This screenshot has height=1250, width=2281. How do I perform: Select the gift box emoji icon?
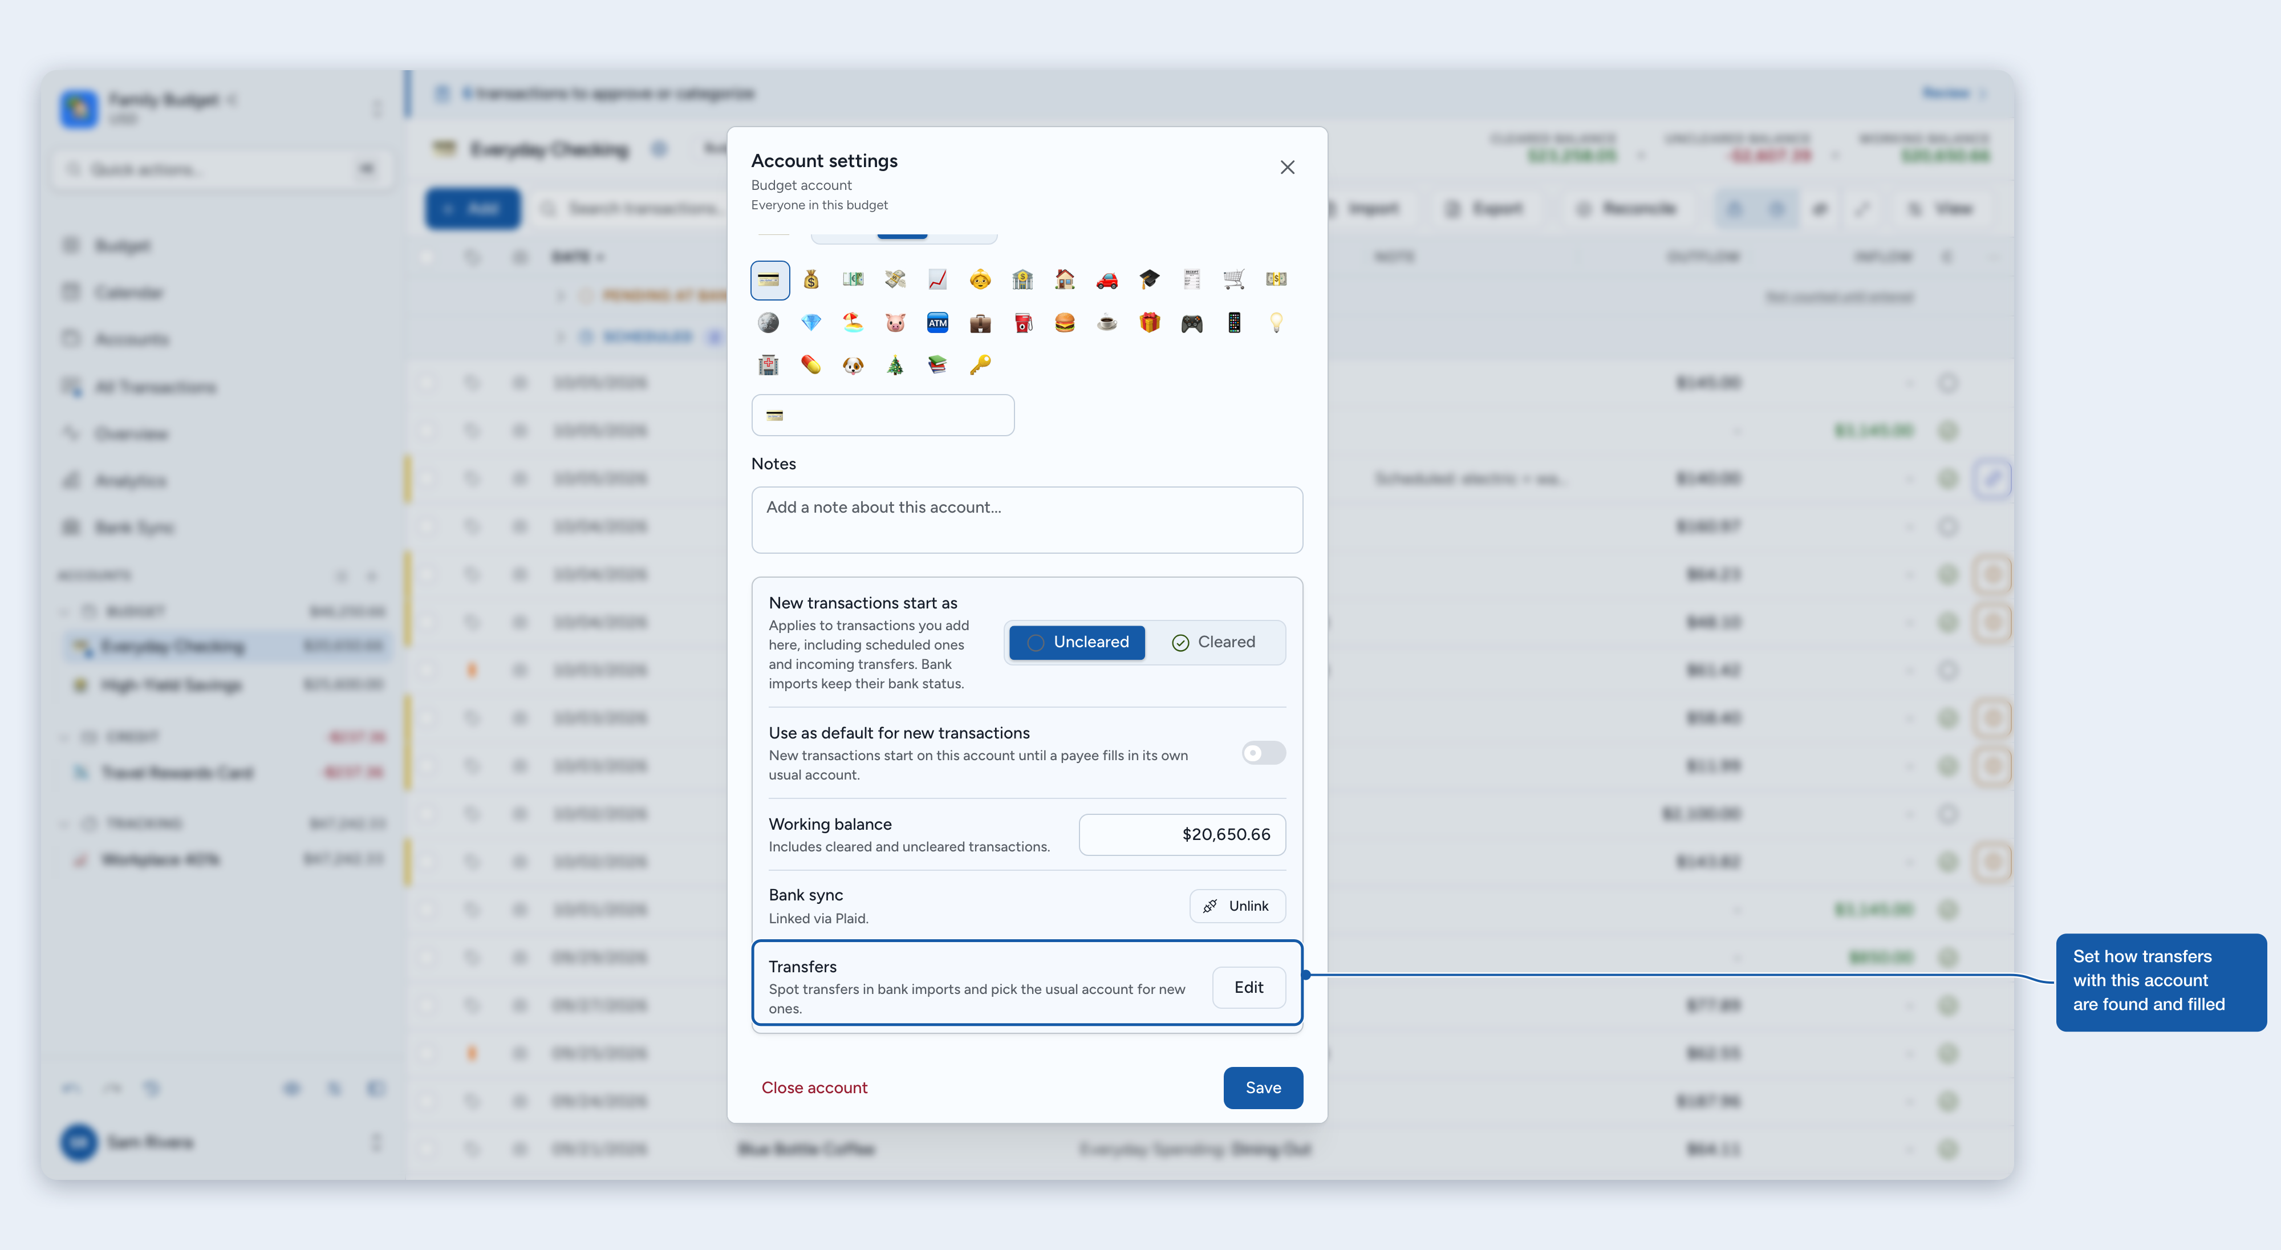coord(1150,323)
